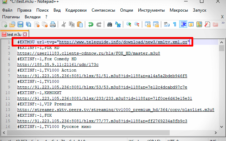Open the Кодировки menu
Image resolution: width=226 pixels, height=141 pixels.
tap(76, 10)
